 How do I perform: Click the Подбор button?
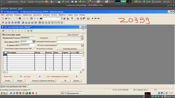pos(20,81)
